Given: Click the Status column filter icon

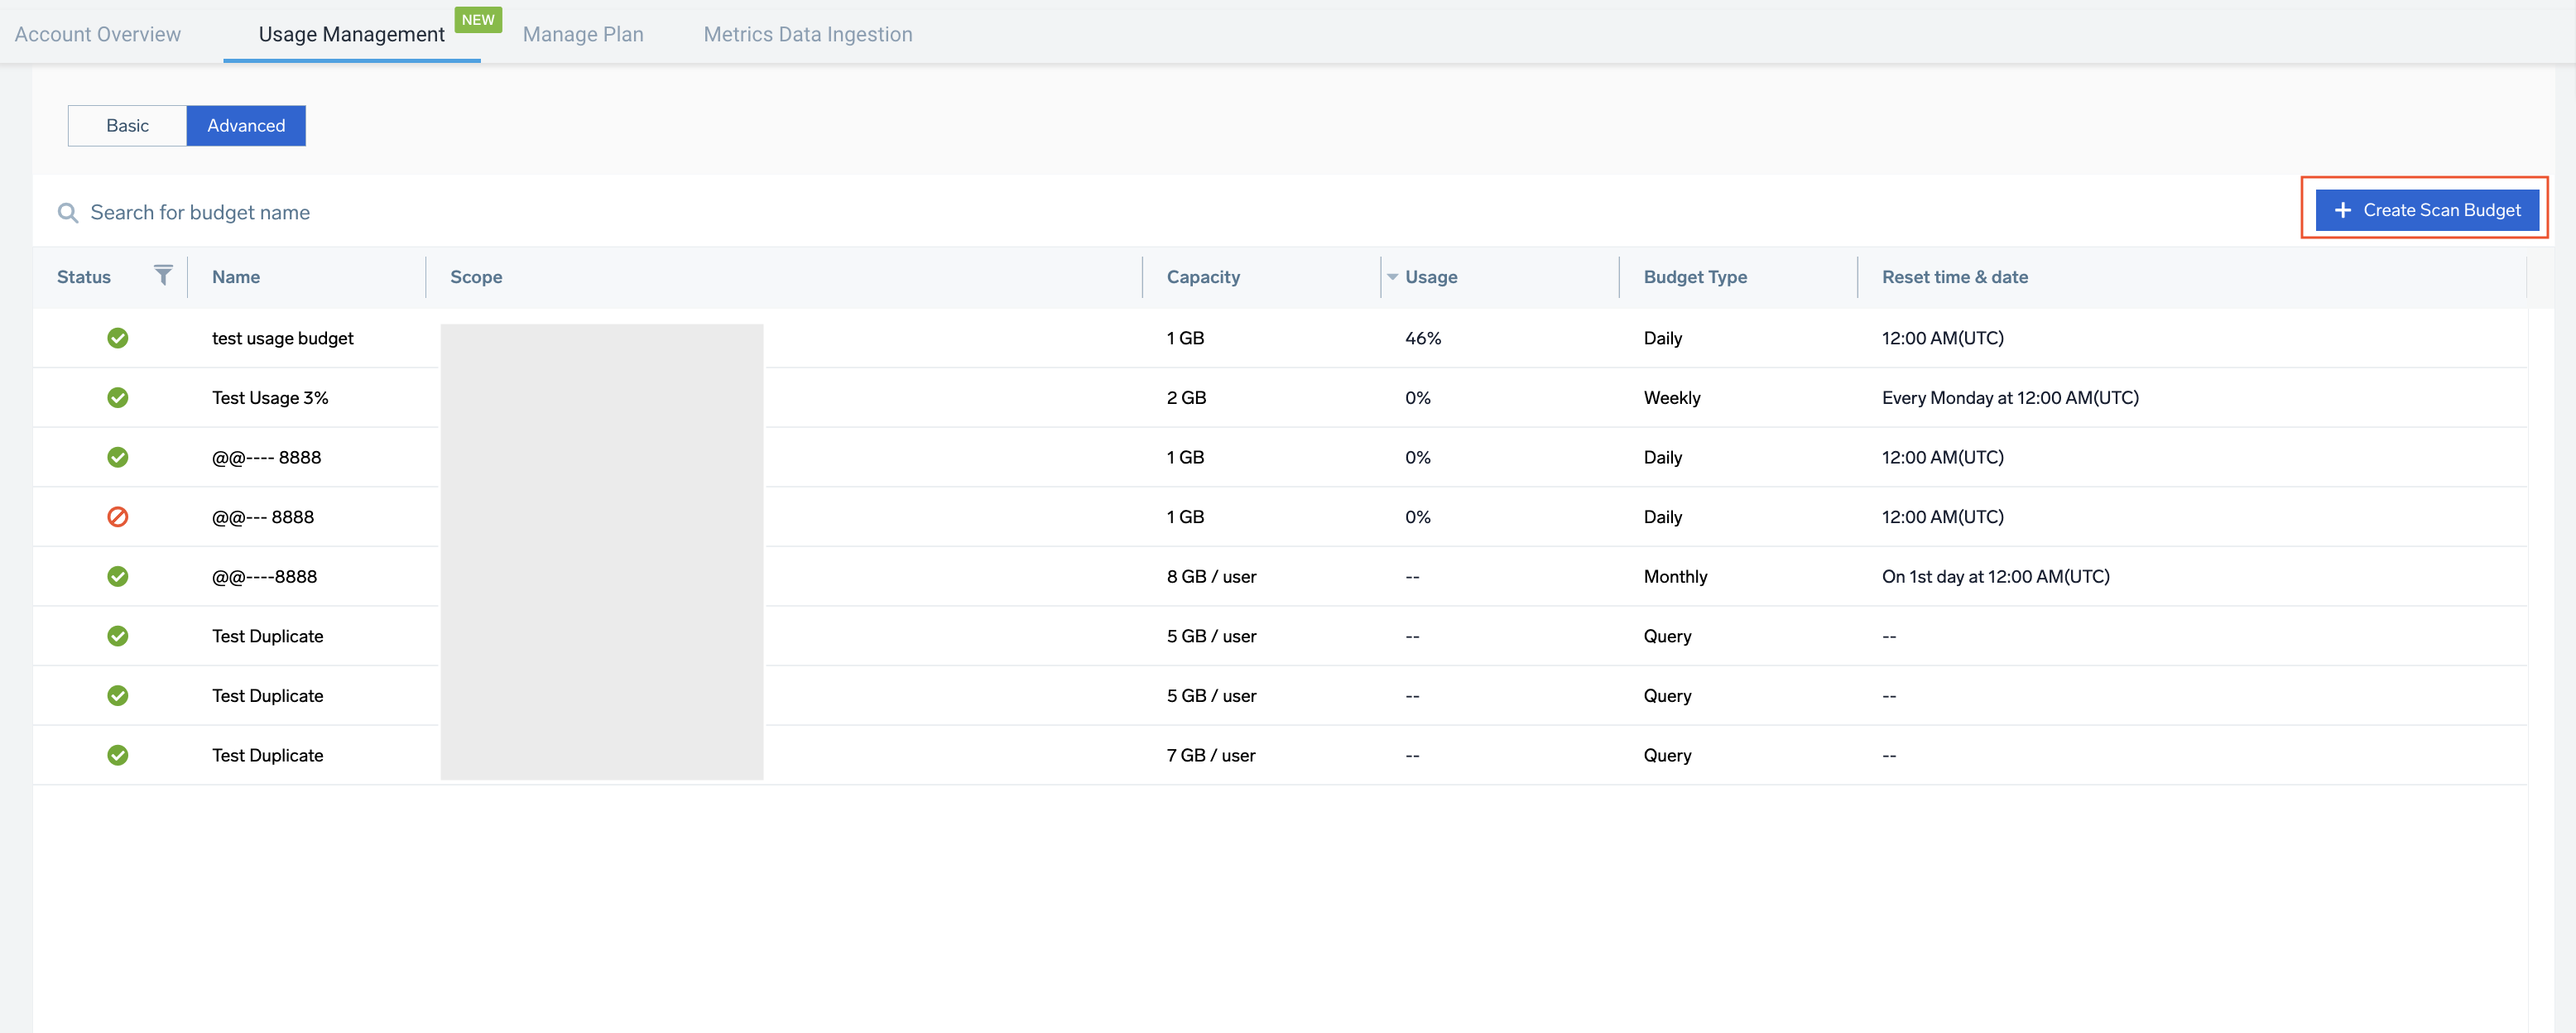Looking at the screenshot, I should click(163, 275).
